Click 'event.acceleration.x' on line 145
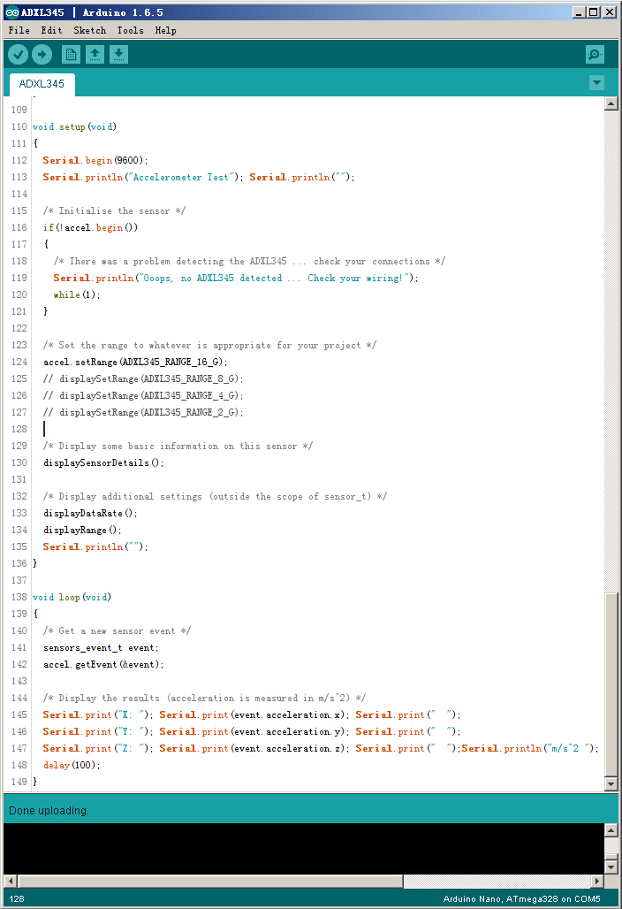Image resolution: width=622 pixels, height=909 pixels. (287, 714)
